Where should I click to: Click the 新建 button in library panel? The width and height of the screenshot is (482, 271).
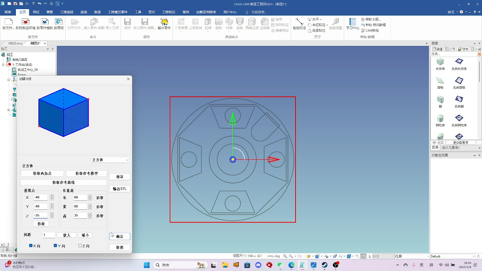coord(438,49)
